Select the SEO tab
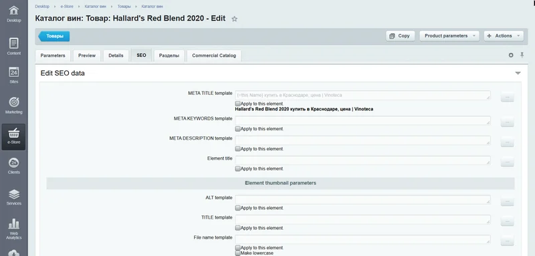Screen dimensions: 535x256 click(141, 55)
